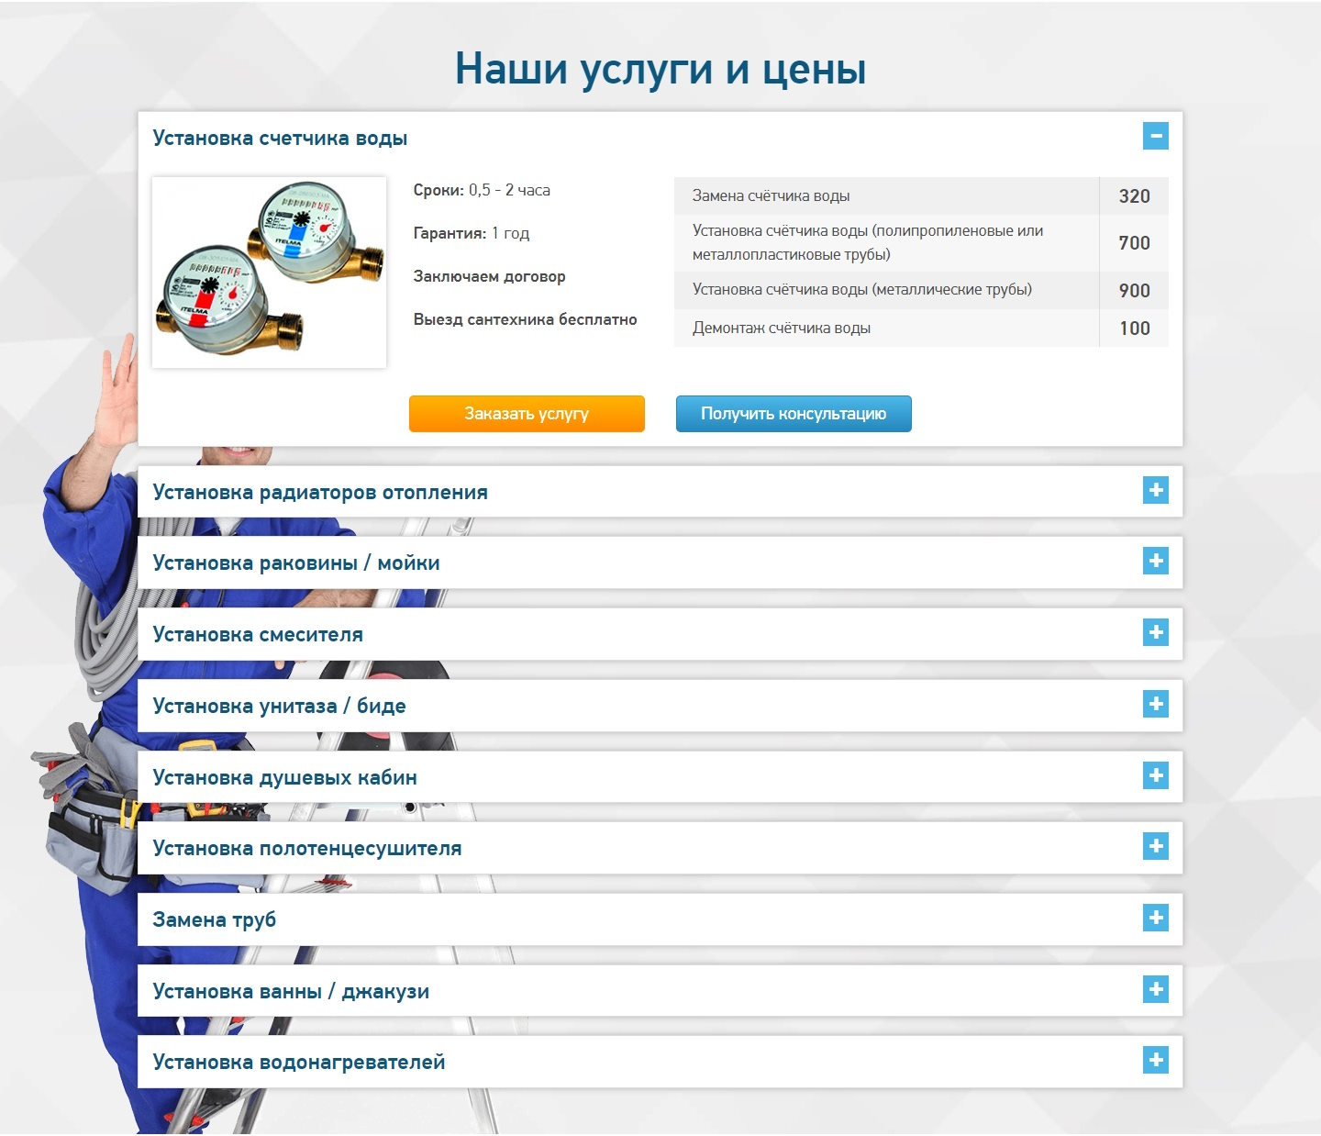Click the 'Заключаем договор' text

coord(489,276)
